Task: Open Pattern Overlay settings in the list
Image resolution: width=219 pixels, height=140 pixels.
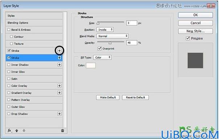Action: pyautogui.click(x=34, y=100)
